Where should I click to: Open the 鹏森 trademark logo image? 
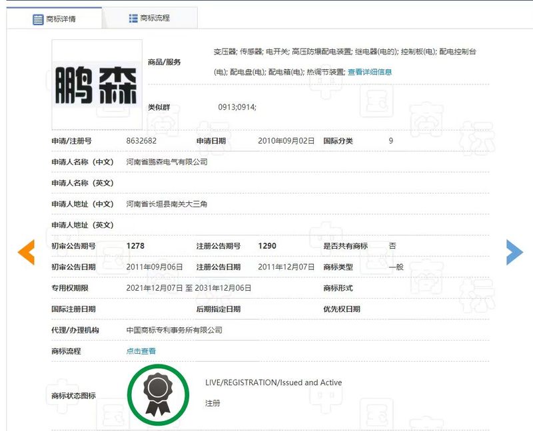point(97,84)
